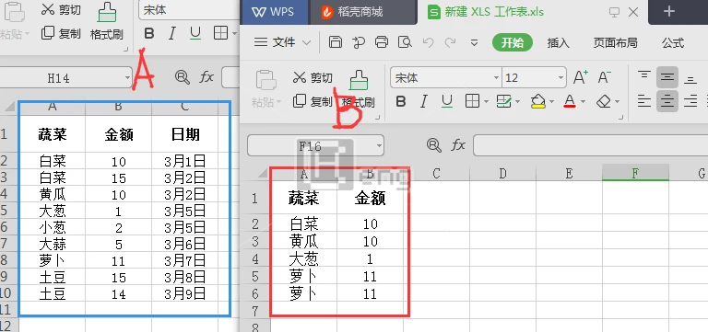
Task: Expand the eraser clear dropdown arrow
Action: point(617,102)
